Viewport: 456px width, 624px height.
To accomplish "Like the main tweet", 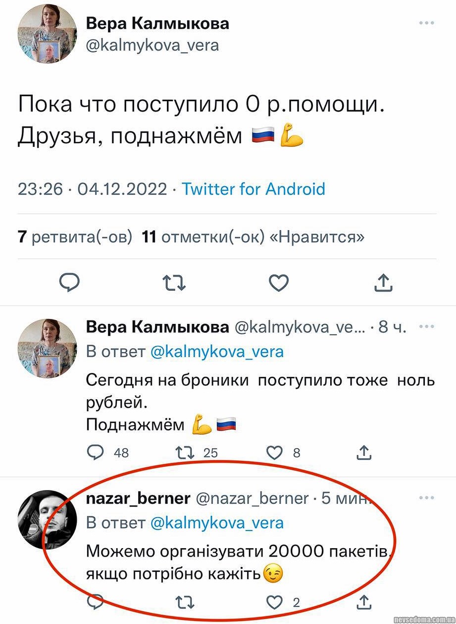I will (x=279, y=283).
